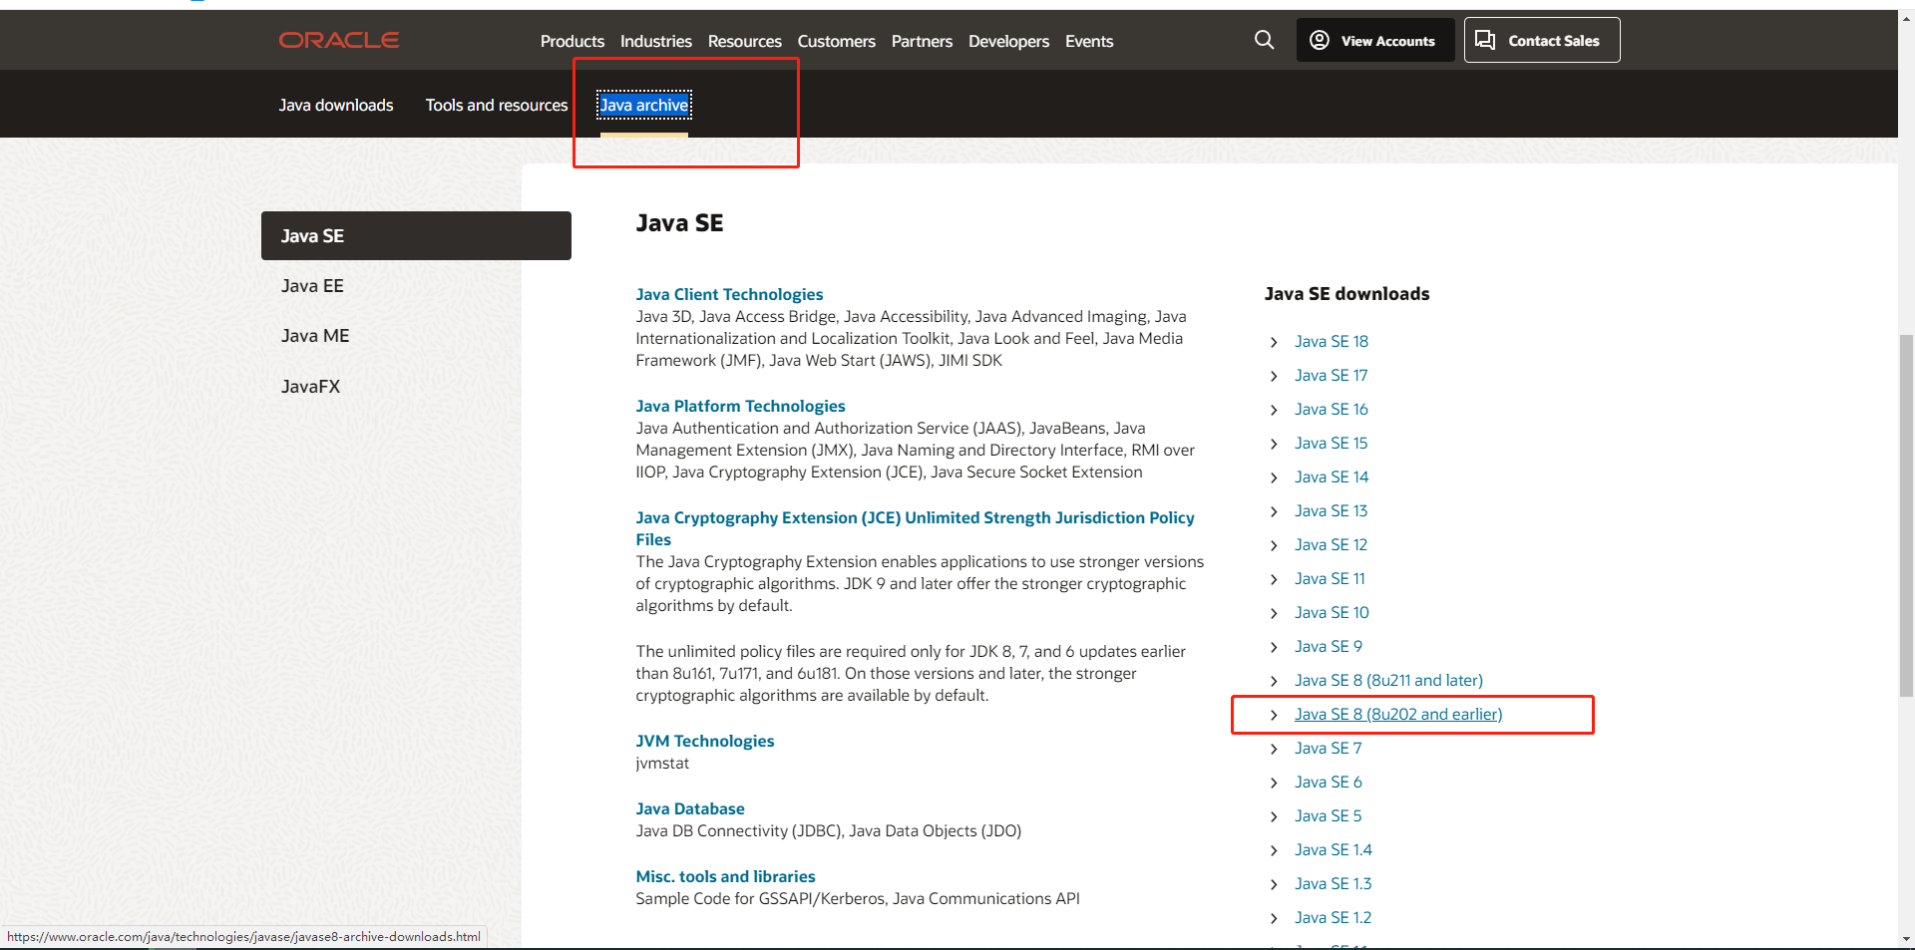Image resolution: width=1915 pixels, height=950 pixels.
Task: Open Java SE 8 (8u211 and later) link
Action: (x=1388, y=680)
